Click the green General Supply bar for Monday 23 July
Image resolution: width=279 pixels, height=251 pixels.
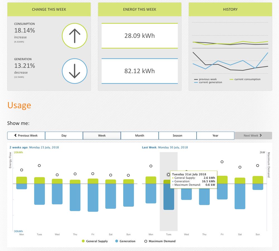pos(22,180)
